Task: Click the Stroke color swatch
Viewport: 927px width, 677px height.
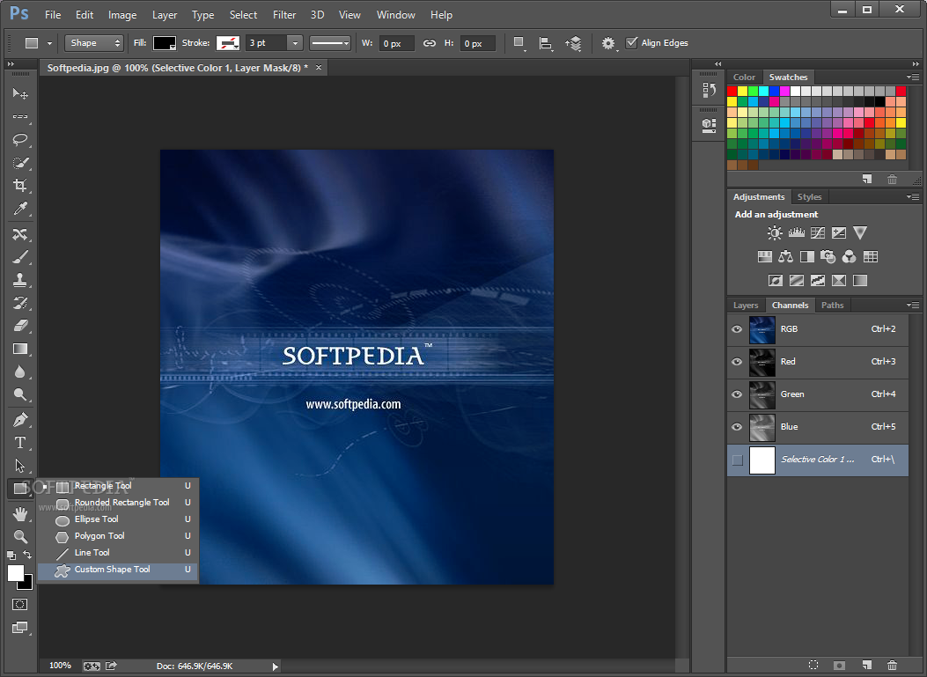Action: [228, 43]
